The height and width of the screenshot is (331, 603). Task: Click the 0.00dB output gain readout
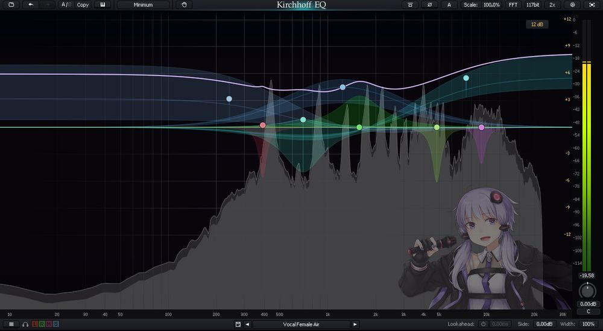[588, 304]
